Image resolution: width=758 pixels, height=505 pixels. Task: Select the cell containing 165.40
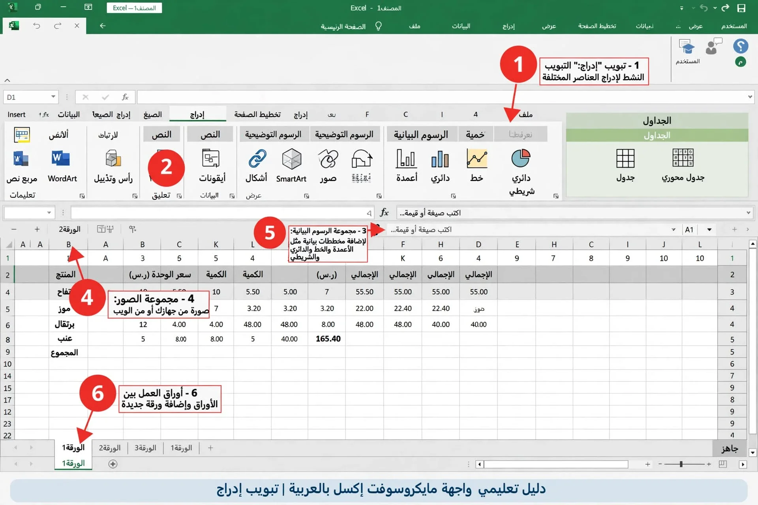tap(328, 339)
